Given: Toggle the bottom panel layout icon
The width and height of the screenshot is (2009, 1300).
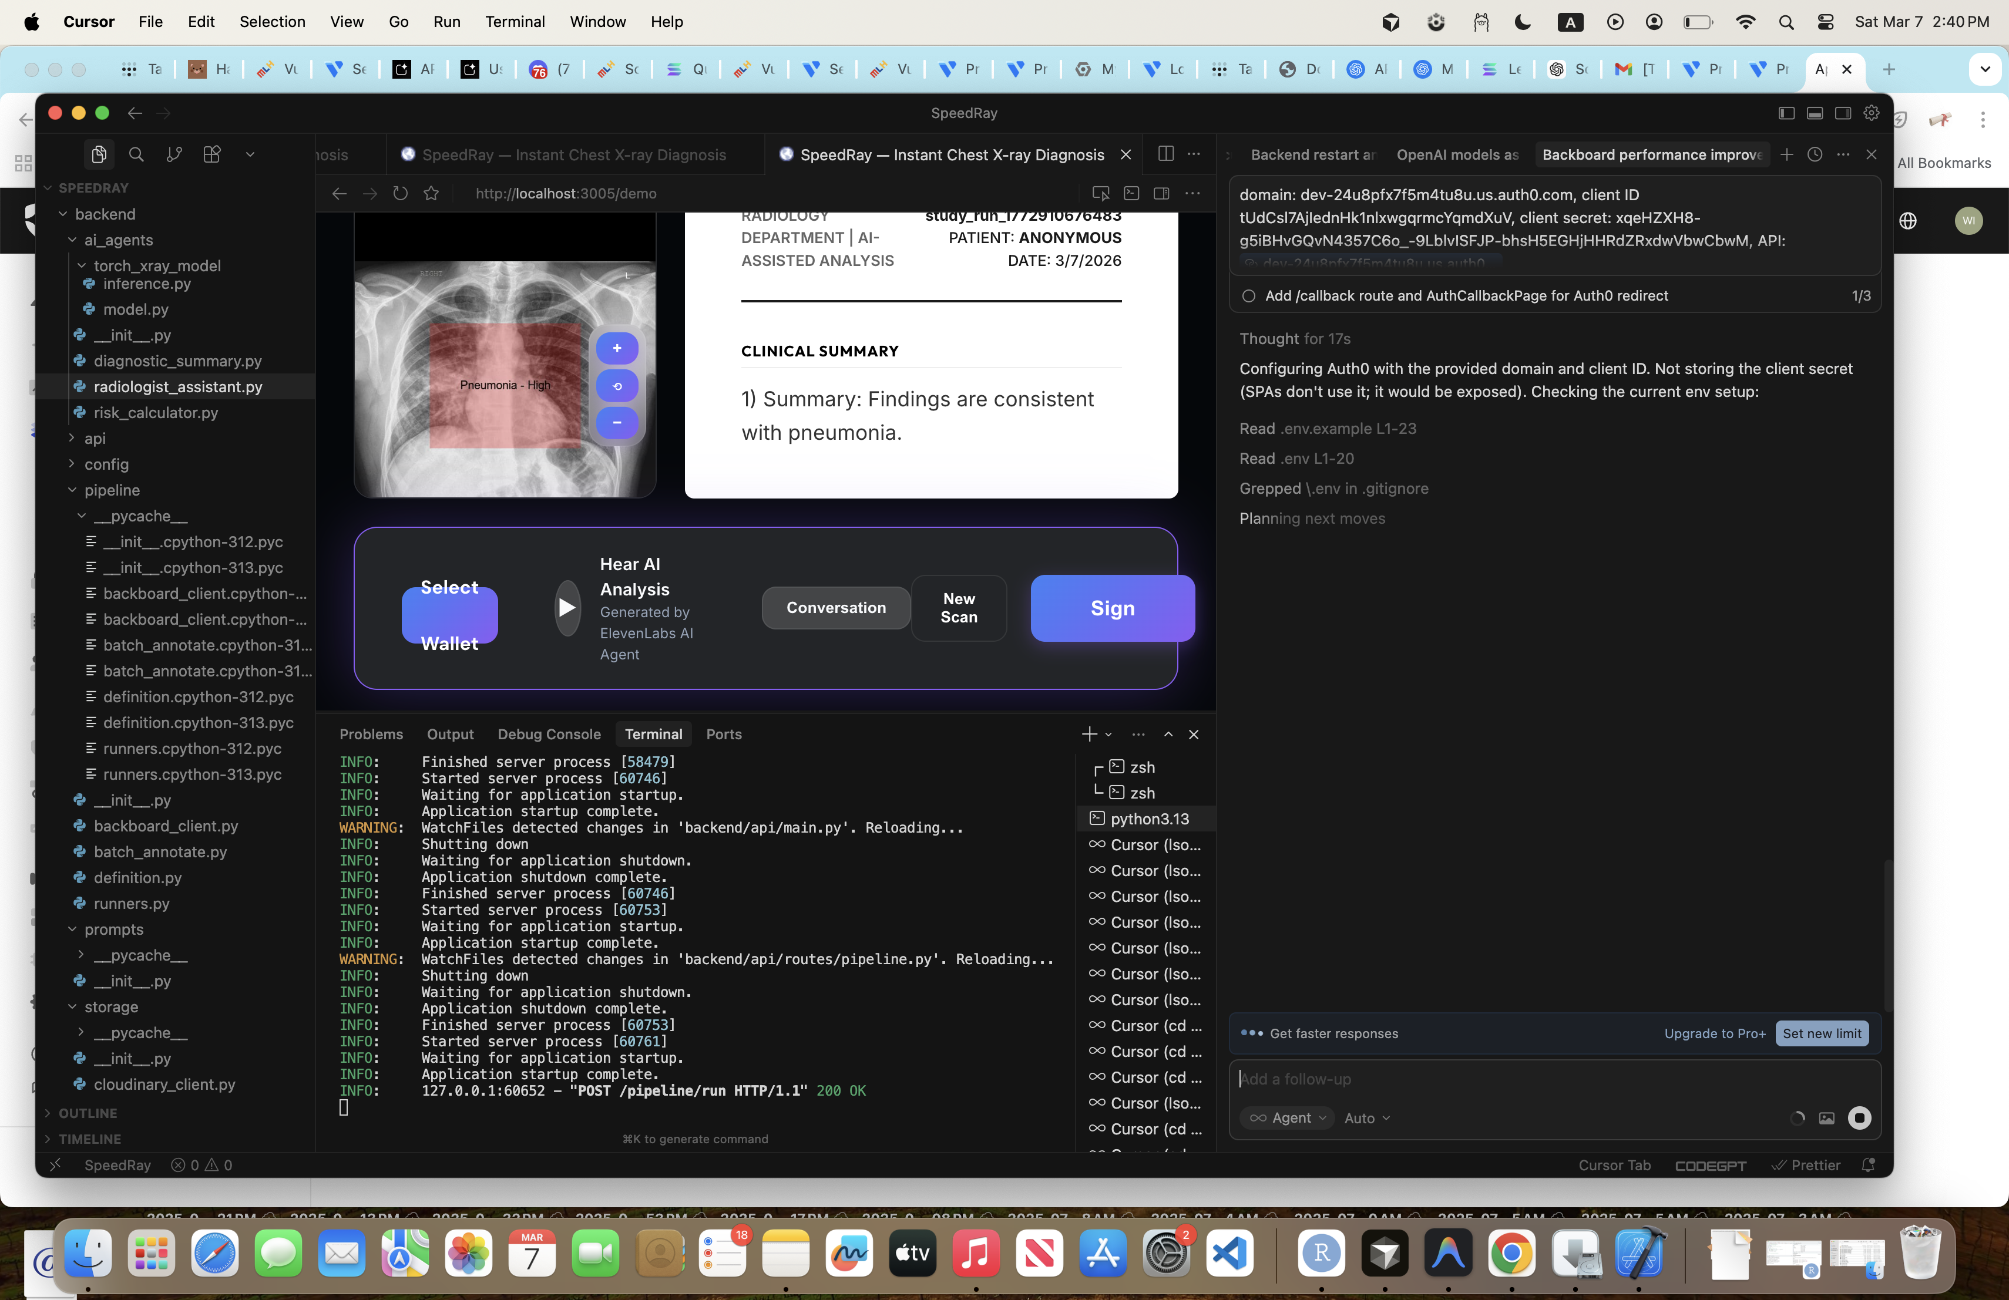Looking at the screenshot, I should point(1814,113).
